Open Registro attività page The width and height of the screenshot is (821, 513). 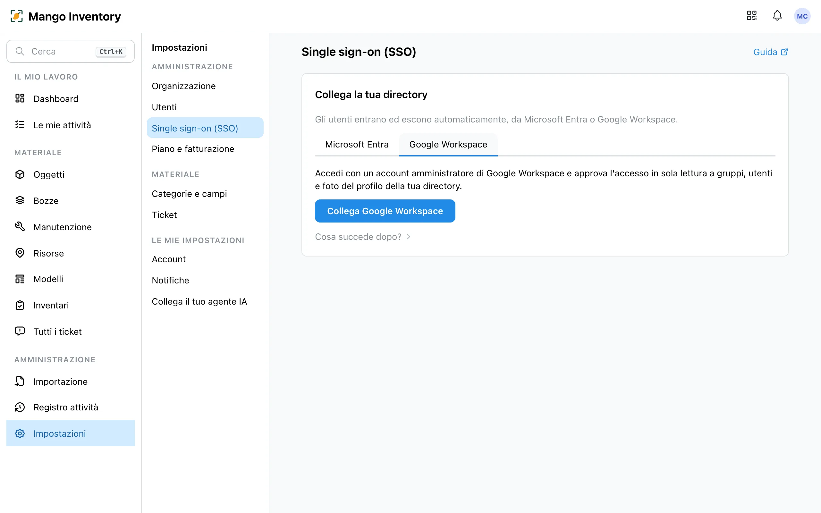(x=71, y=407)
